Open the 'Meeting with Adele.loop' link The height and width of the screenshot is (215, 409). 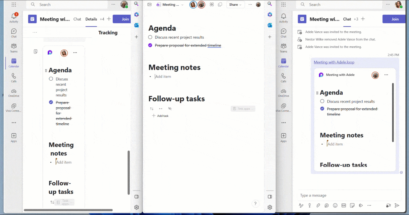point(334,62)
